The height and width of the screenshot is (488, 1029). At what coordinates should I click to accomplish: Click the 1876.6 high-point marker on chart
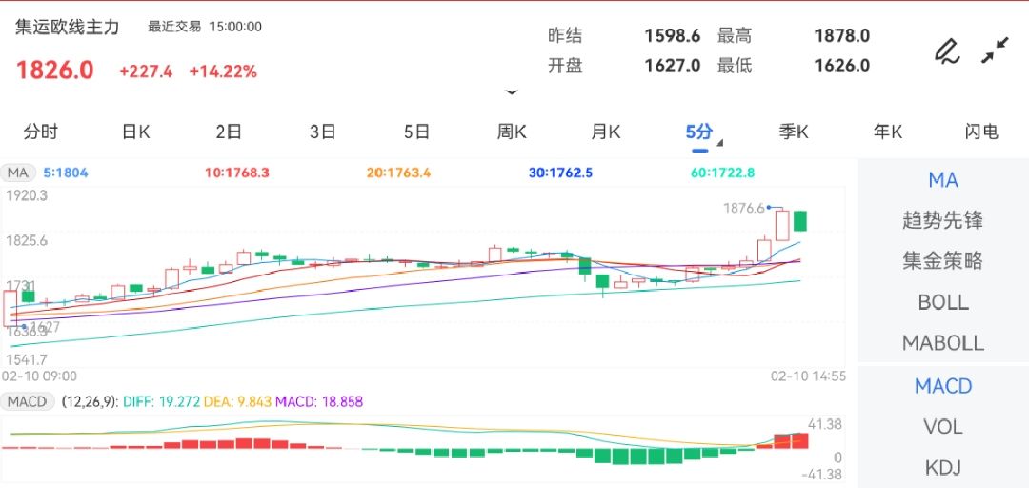[743, 208]
